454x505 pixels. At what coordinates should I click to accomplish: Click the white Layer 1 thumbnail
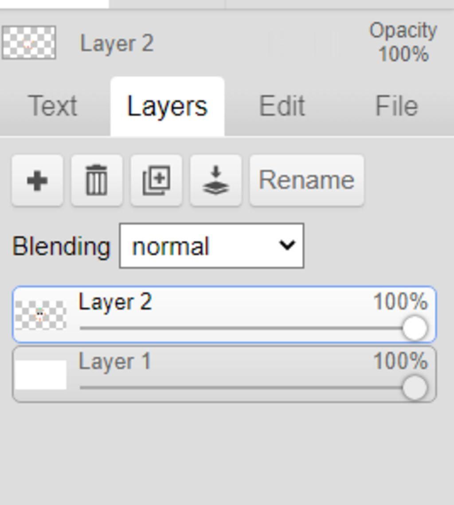[x=40, y=375]
